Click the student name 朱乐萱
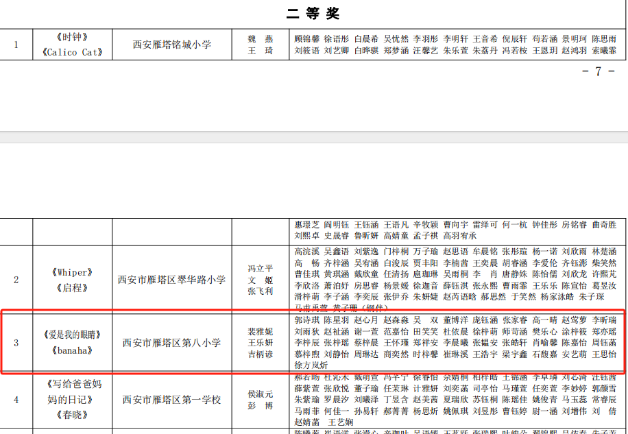The height and width of the screenshot is (434, 628). 455,51
